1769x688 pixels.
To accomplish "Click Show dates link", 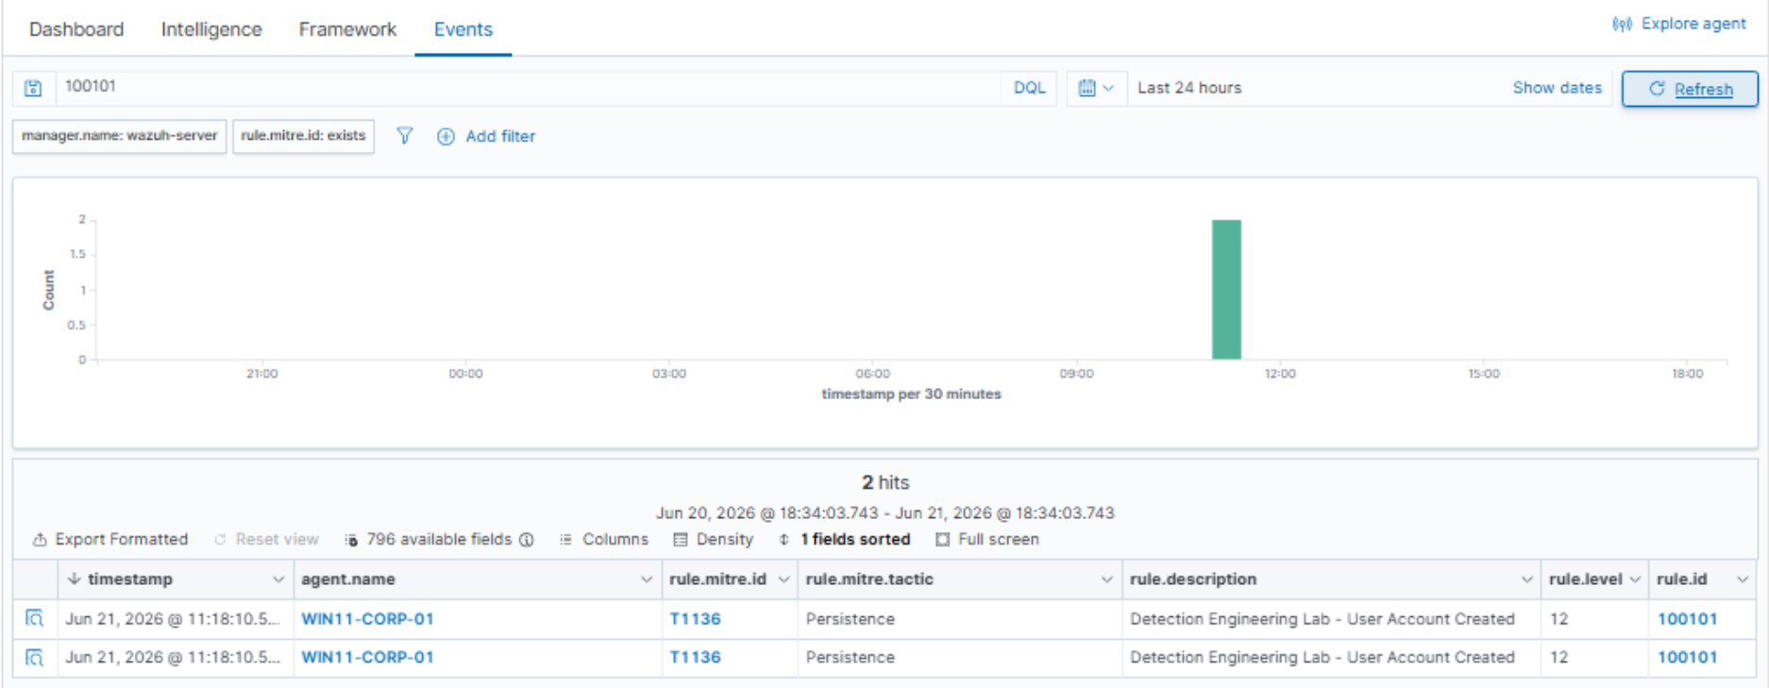I will [x=1557, y=88].
